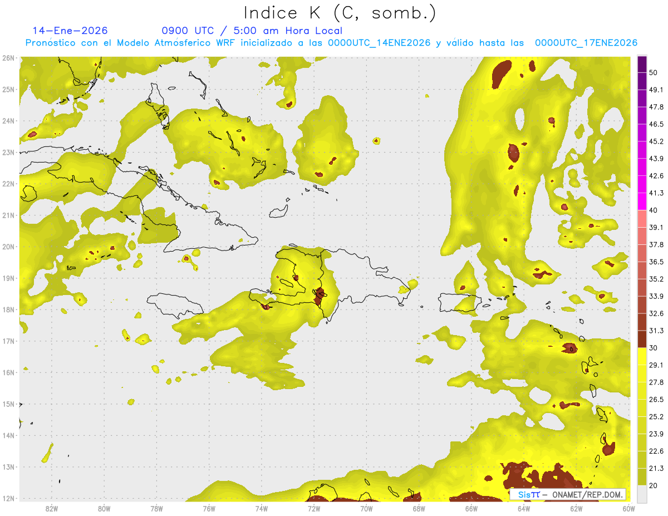668x516 pixels.
Task: Click the longitude label '66W'
Action: (471, 508)
